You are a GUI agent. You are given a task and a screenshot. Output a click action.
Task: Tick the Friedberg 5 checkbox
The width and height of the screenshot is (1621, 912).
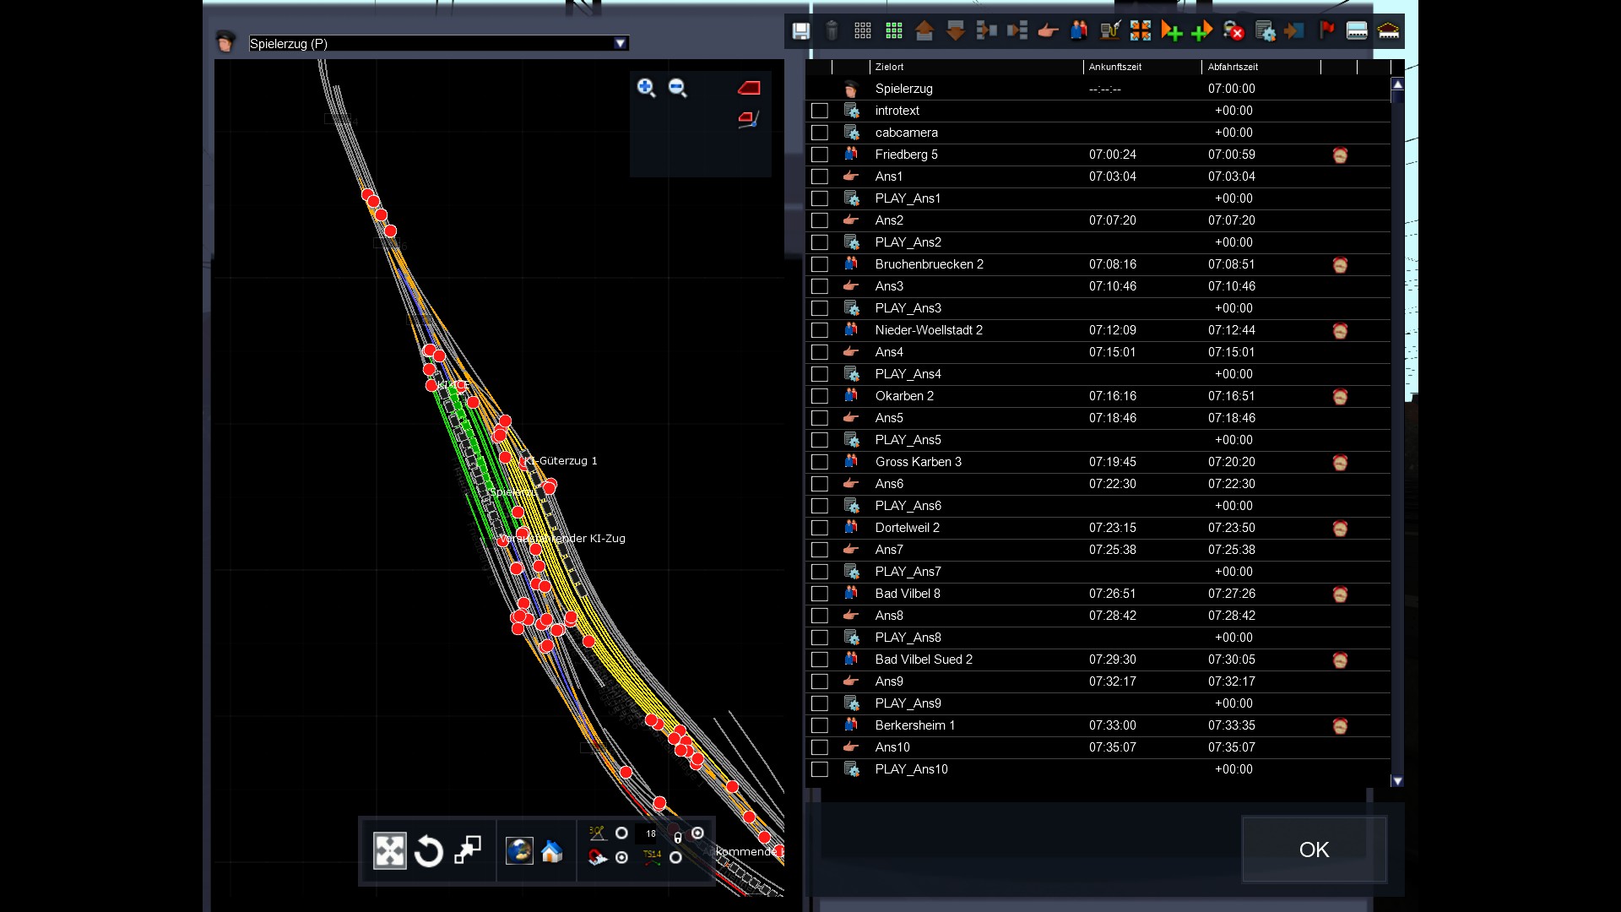click(x=819, y=155)
